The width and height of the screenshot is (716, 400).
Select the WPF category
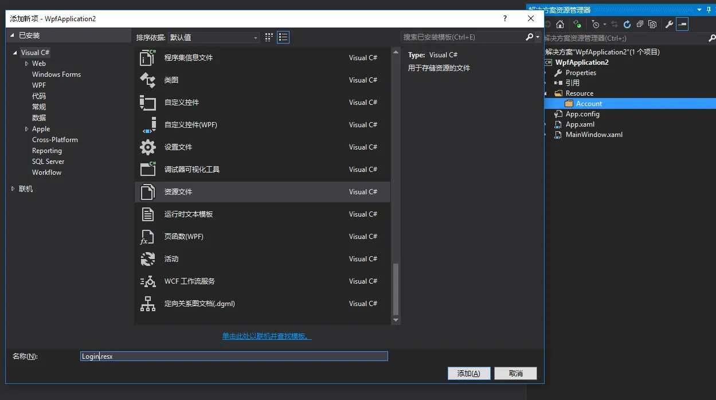tap(39, 85)
